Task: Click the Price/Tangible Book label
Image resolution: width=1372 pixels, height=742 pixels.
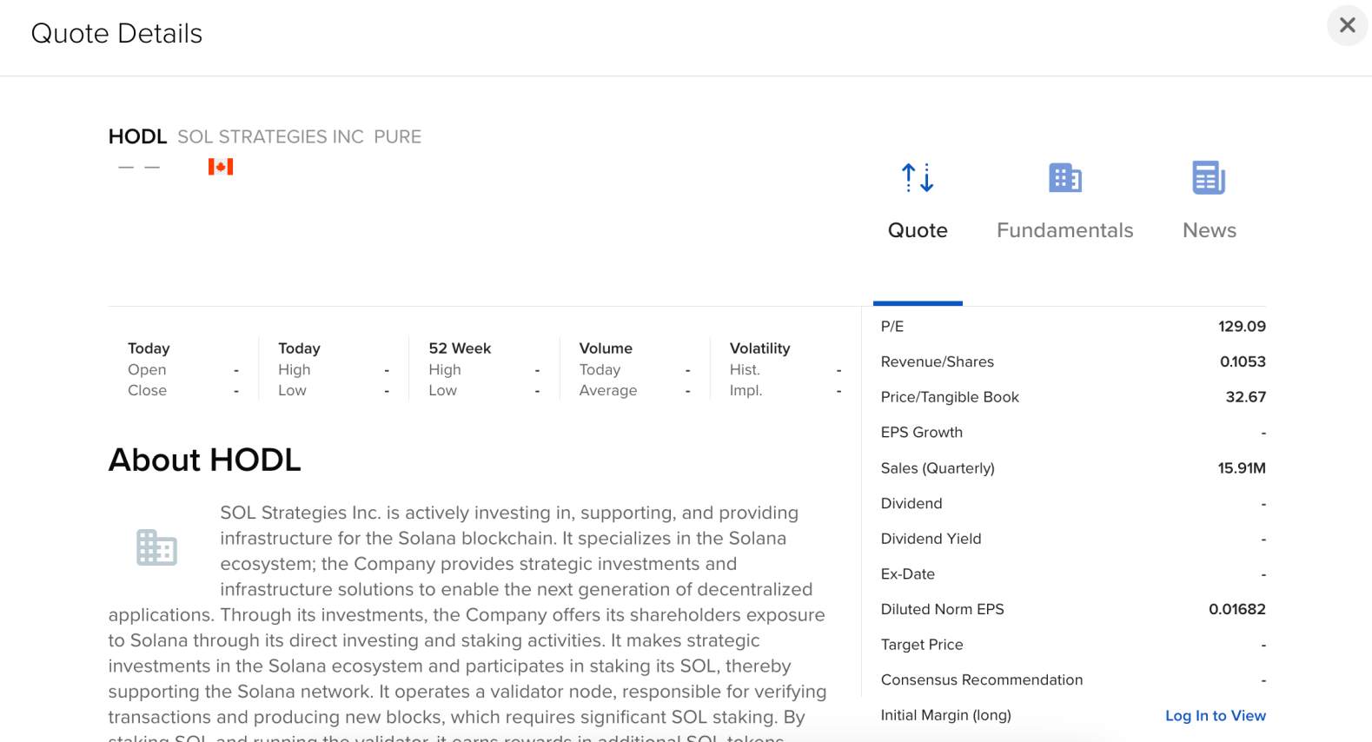Action: pos(950,397)
